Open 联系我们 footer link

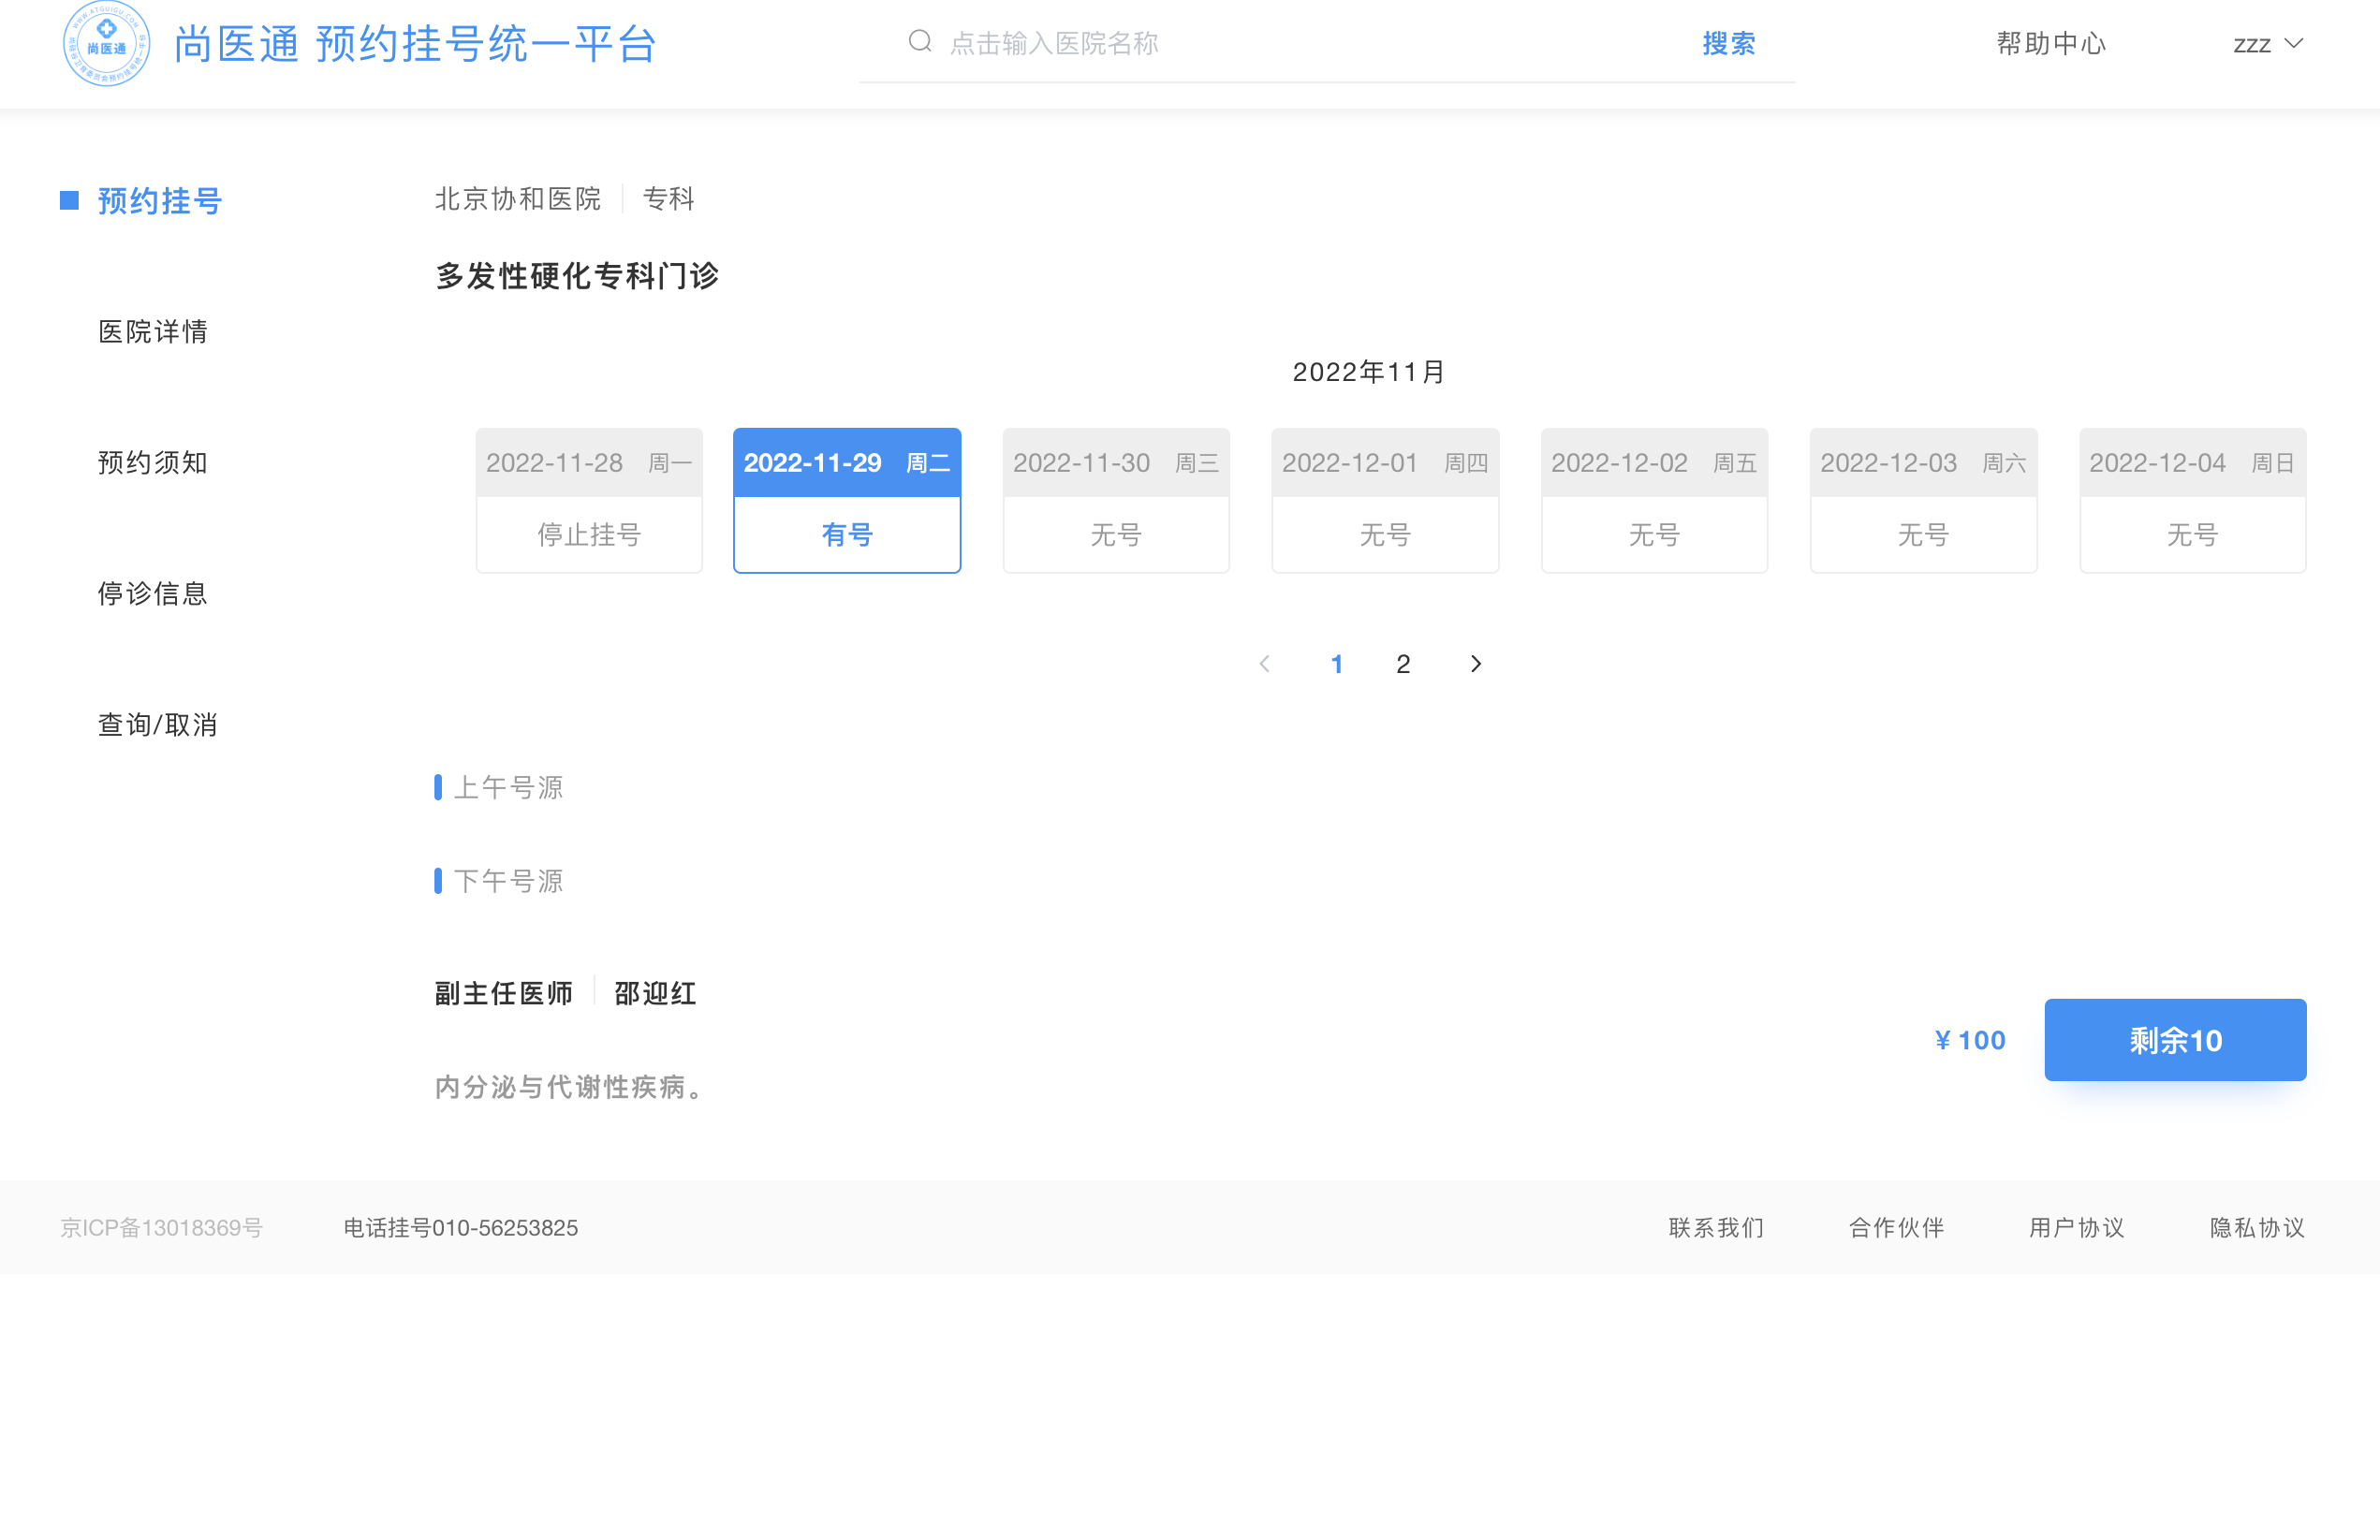tap(1716, 1227)
